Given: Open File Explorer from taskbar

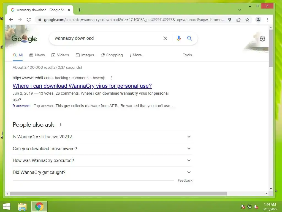Looking at the screenshot, I should 22,206.
